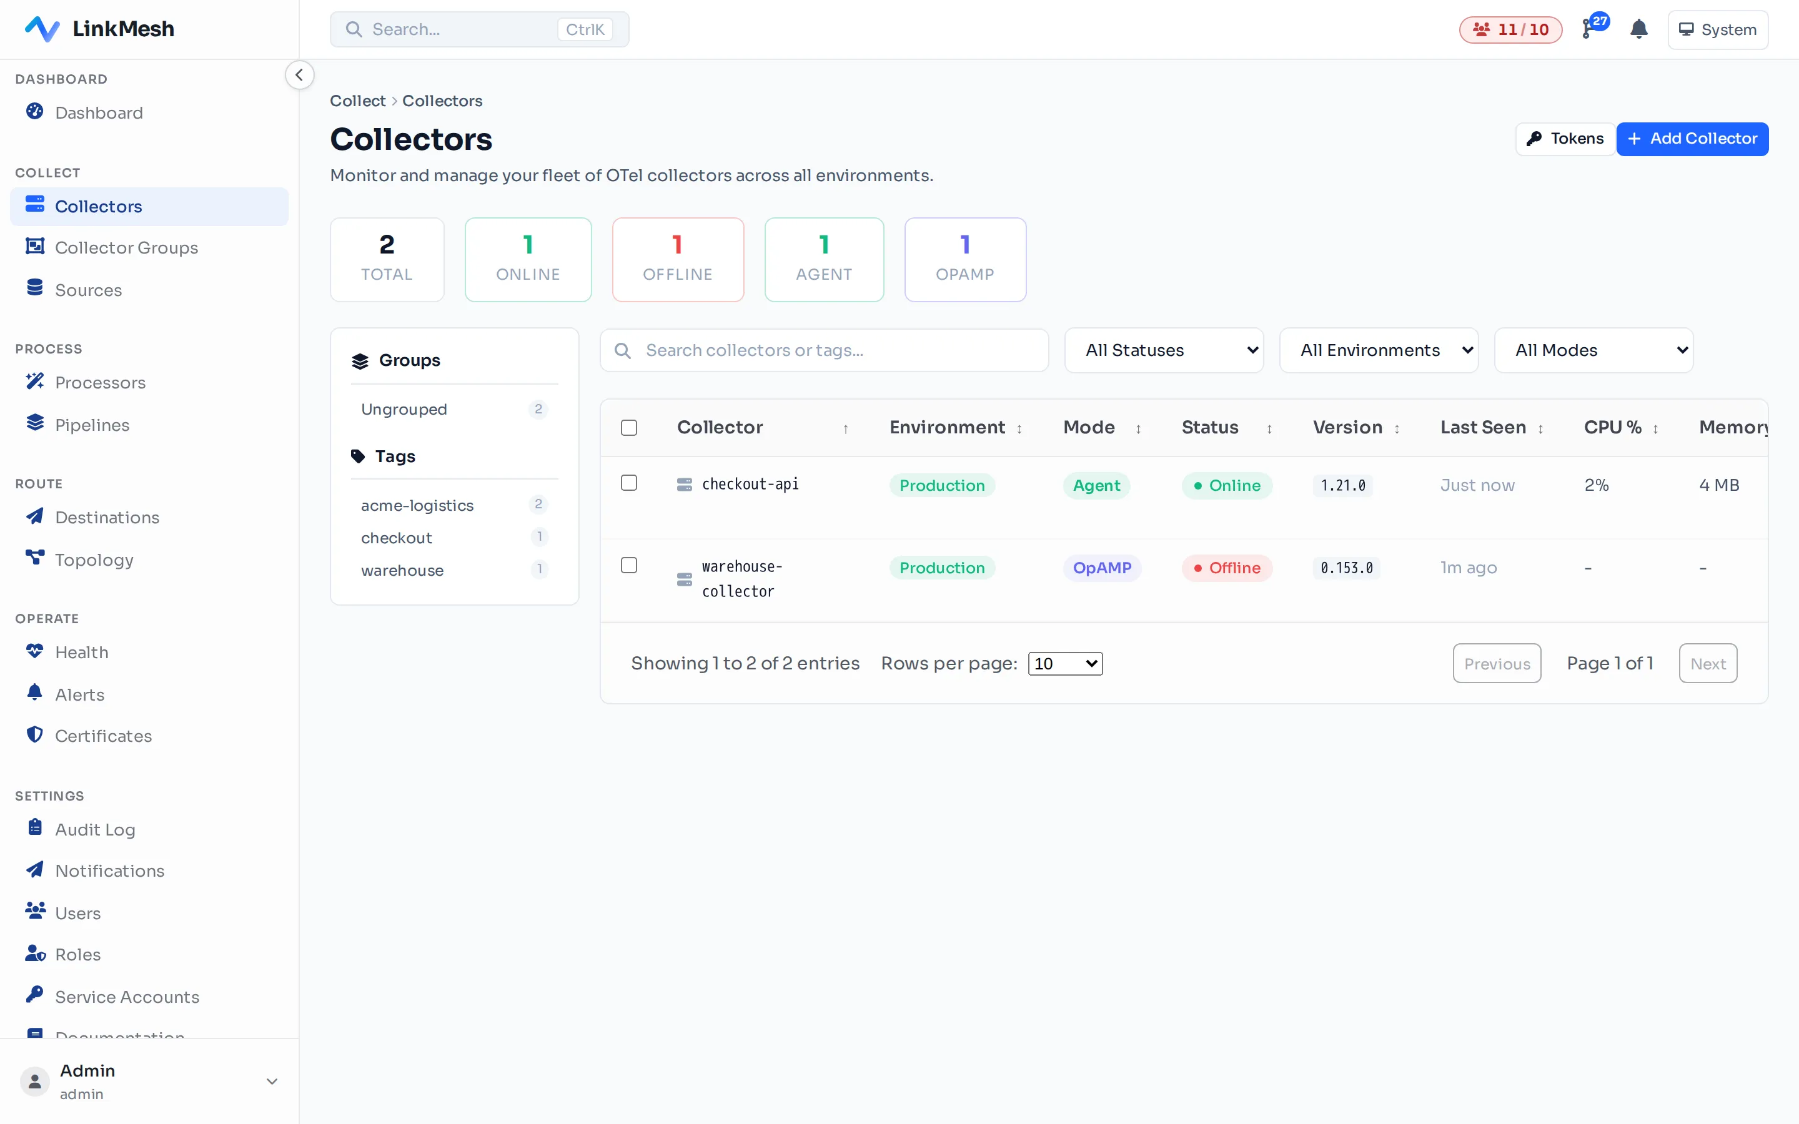The image size is (1799, 1124).
Task: Go to Pipelines in sidebar
Action: pyautogui.click(x=149, y=425)
